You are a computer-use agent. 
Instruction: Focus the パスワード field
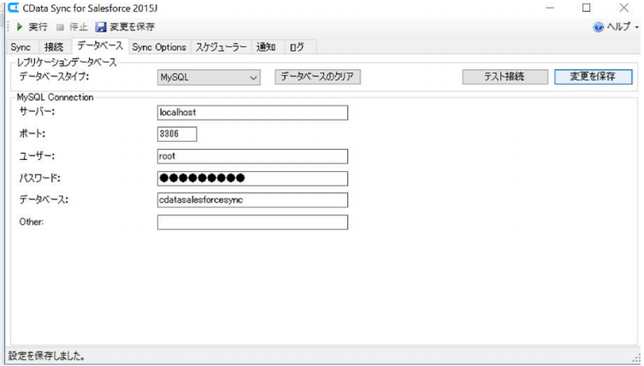(x=252, y=178)
